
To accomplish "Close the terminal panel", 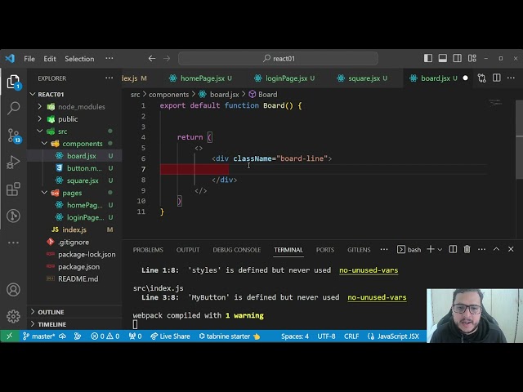I will pyautogui.click(x=511, y=249).
